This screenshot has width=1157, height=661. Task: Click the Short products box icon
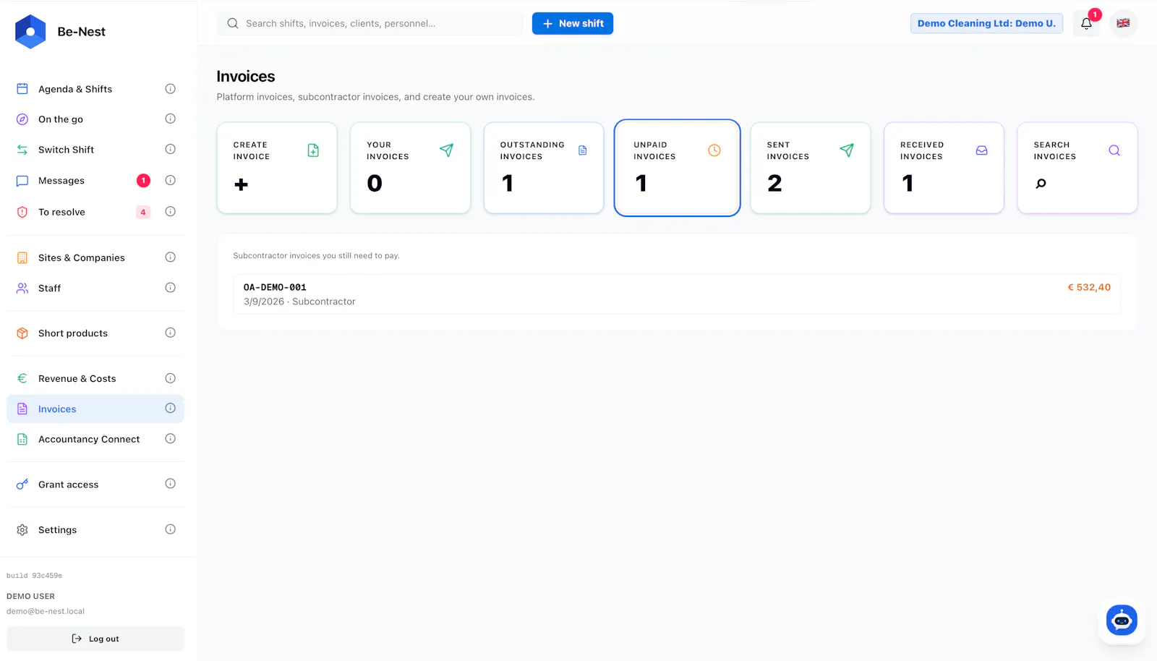pos(22,333)
